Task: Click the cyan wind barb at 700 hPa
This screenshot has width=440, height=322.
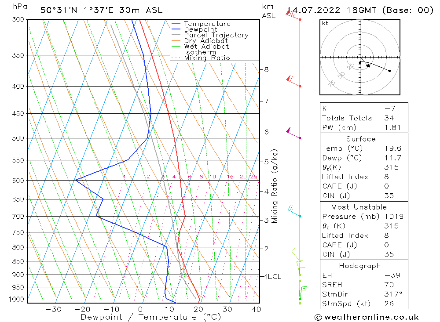Action: [294, 211]
